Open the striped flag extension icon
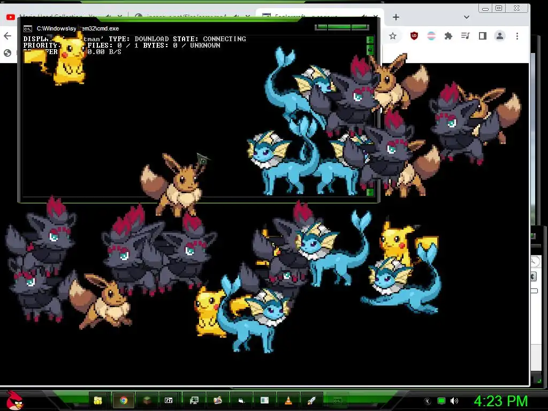The image size is (548, 411). (431, 36)
